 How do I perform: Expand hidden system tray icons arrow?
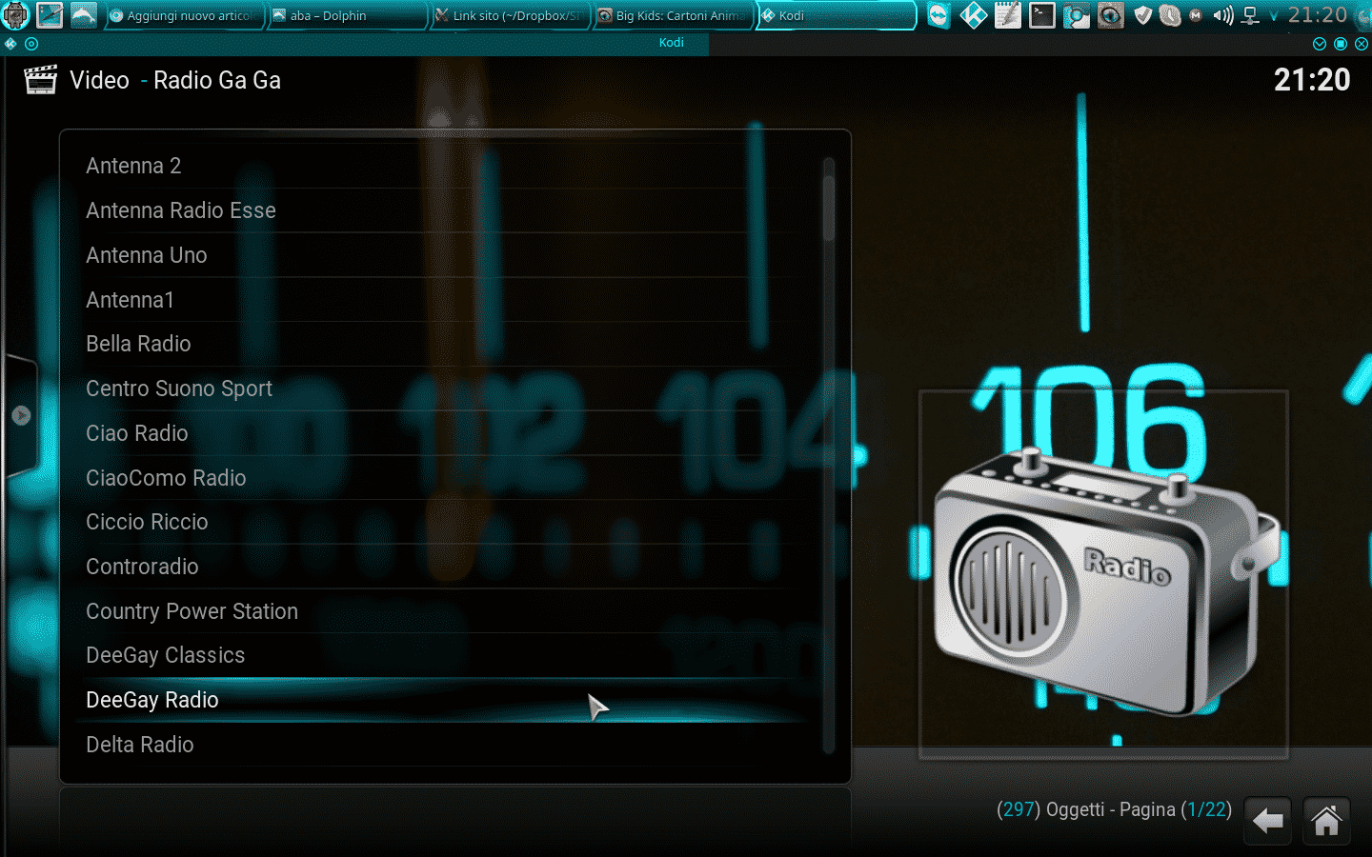(x=1274, y=16)
